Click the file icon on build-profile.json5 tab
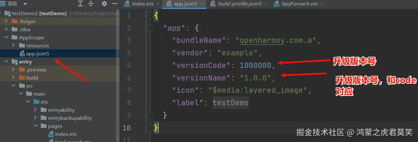 (x=213, y=4)
